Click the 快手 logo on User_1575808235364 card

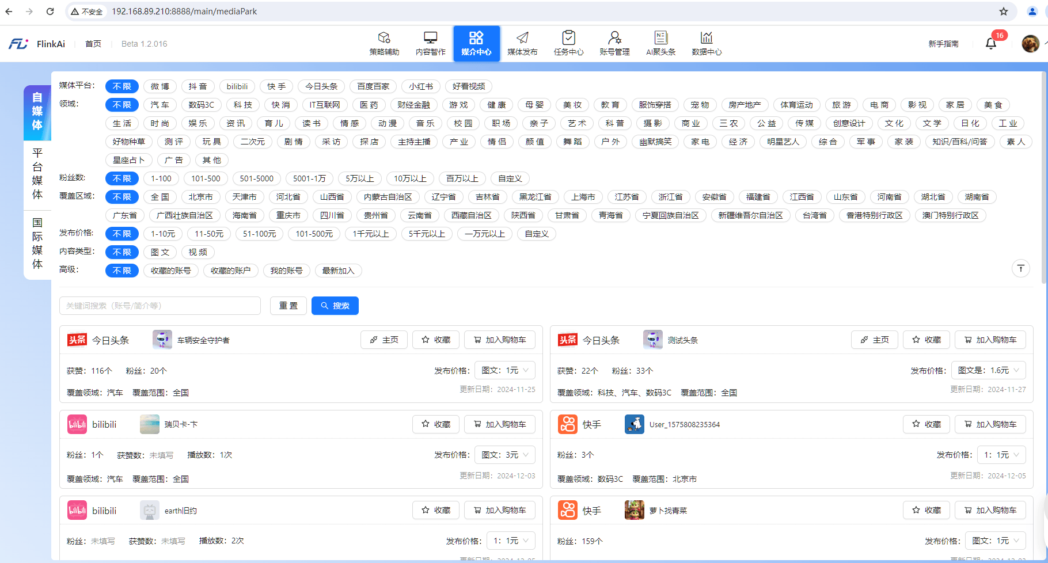click(568, 424)
